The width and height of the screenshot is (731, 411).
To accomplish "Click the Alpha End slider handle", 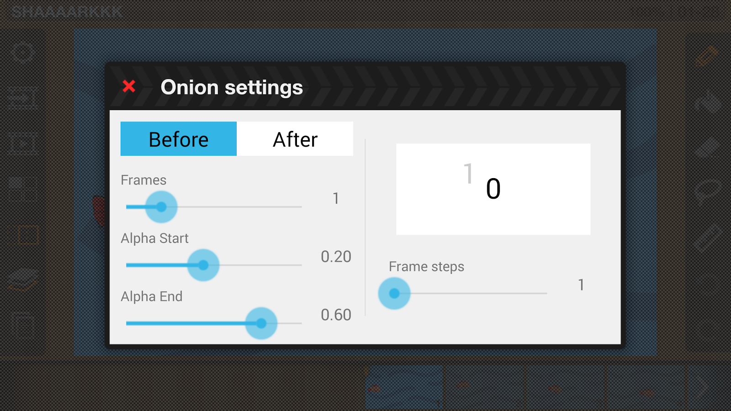I will 261,323.
